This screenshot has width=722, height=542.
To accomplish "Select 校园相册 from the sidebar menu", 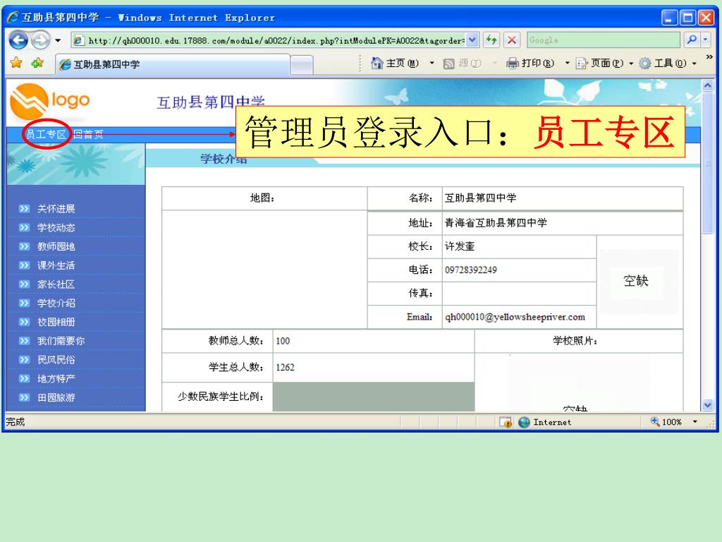I will tap(56, 322).
